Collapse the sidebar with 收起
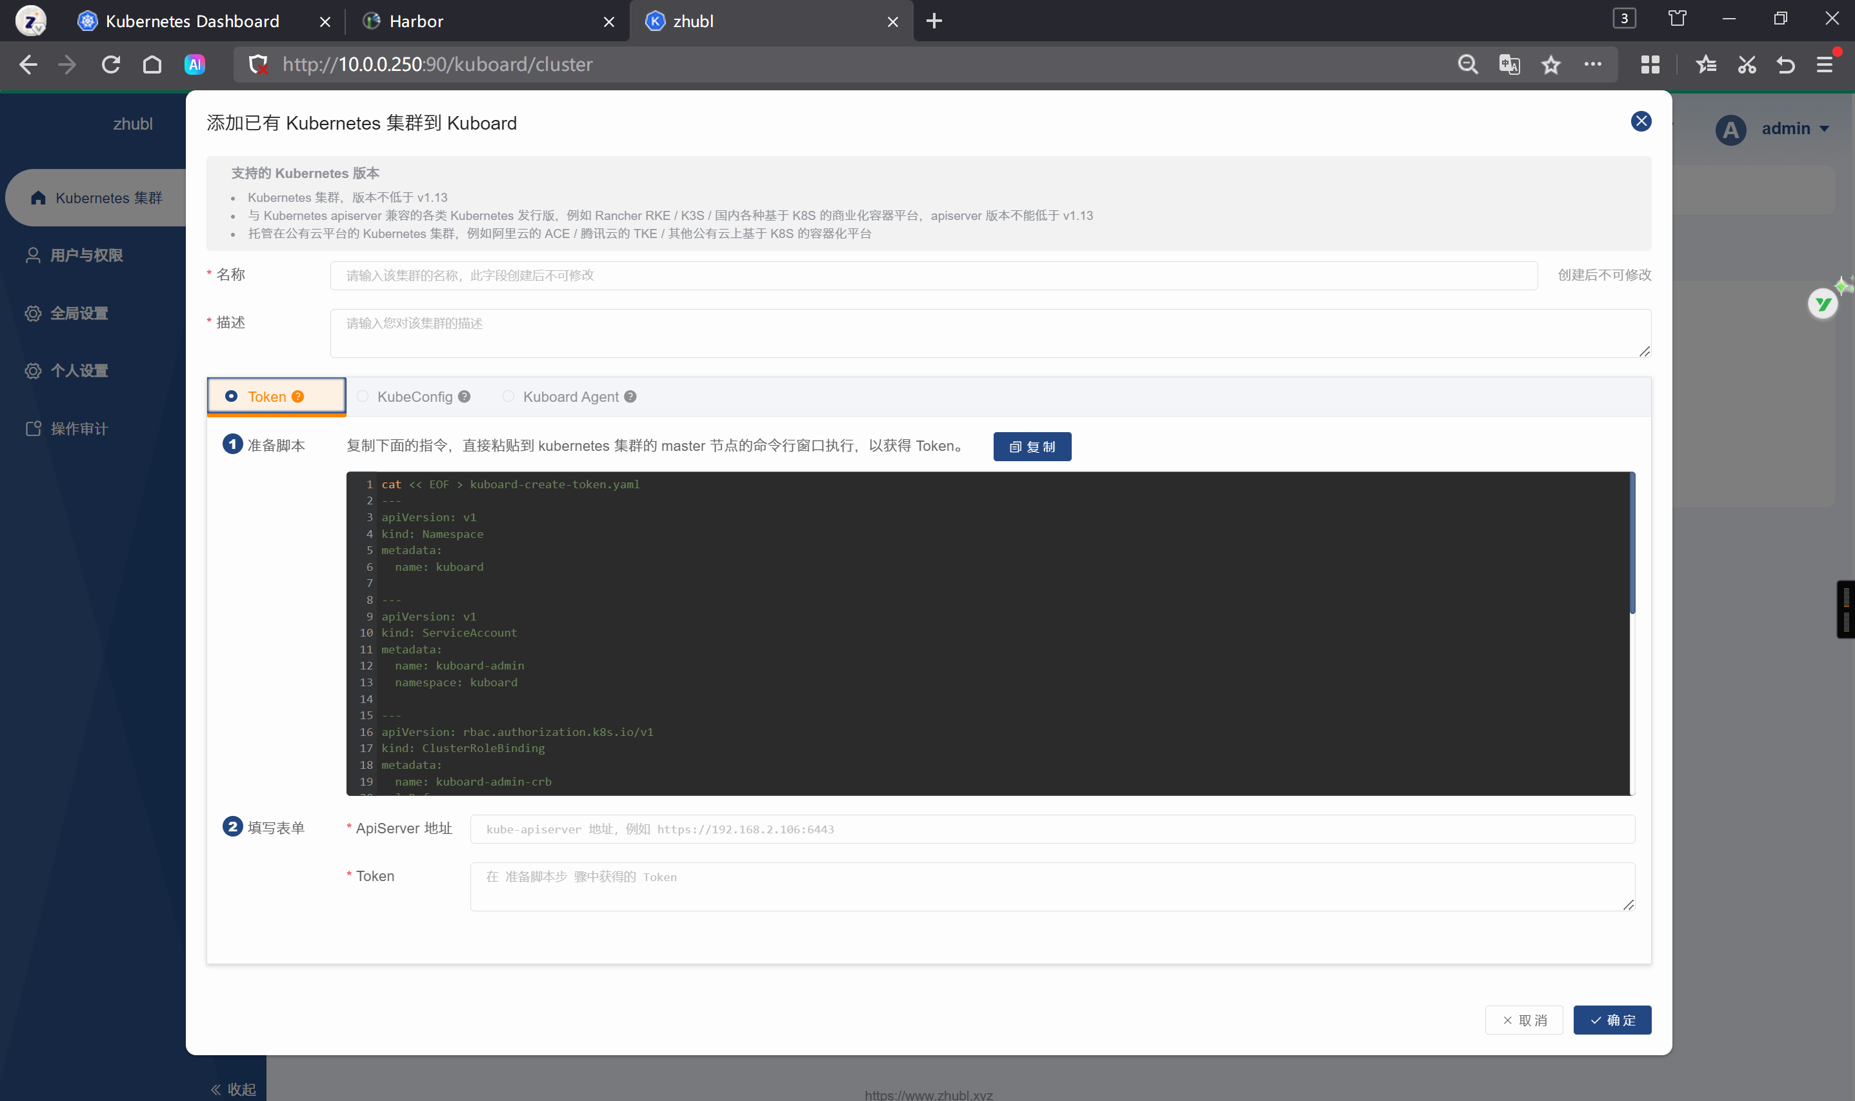 tap(233, 1088)
